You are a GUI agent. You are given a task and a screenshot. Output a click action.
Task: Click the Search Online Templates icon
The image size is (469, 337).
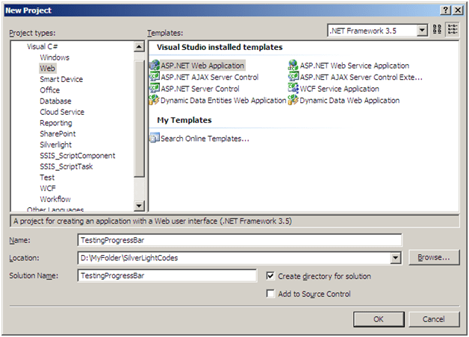click(155, 138)
